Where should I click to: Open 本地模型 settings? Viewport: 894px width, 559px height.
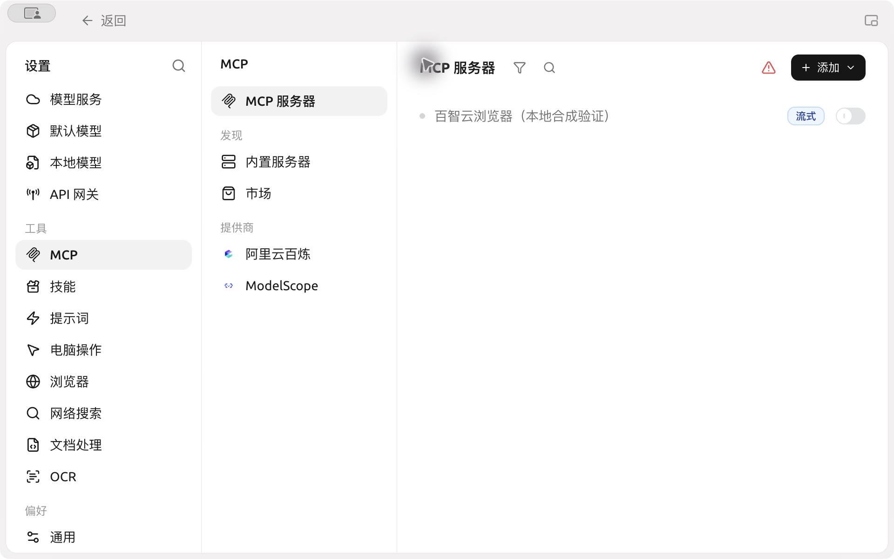(103, 163)
